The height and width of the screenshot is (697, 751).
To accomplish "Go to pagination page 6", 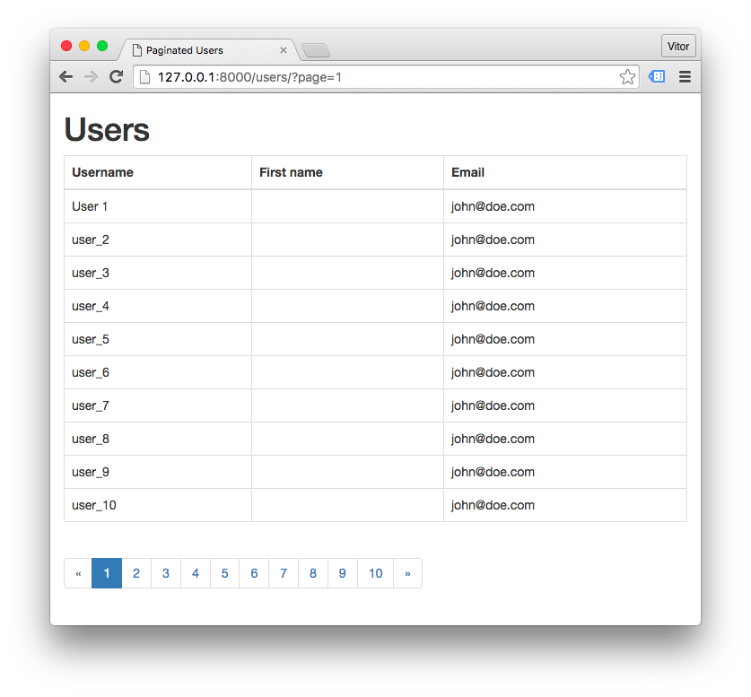I will [254, 573].
